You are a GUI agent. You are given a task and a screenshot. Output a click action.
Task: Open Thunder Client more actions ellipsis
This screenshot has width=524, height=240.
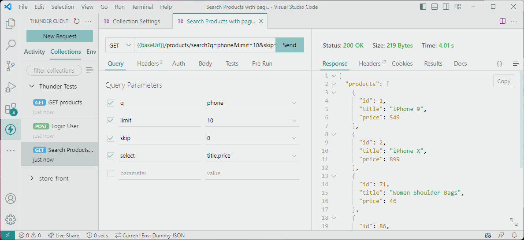[88, 21]
